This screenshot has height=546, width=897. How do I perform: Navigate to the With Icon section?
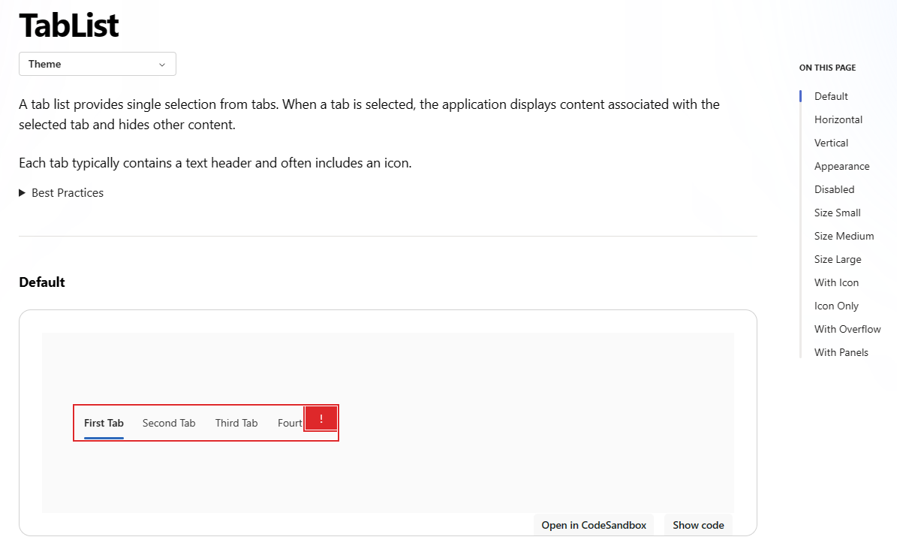pyautogui.click(x=836, y=282)
